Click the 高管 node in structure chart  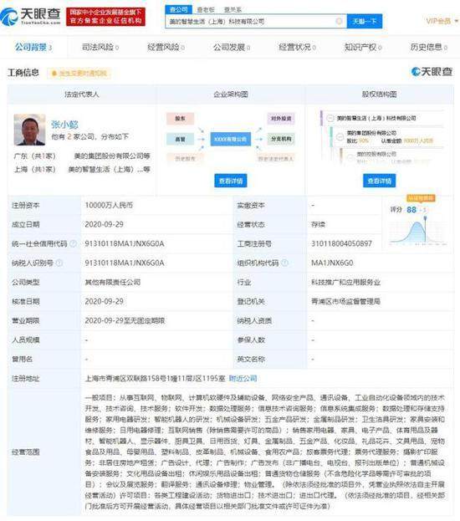click(x=180, y=139)
